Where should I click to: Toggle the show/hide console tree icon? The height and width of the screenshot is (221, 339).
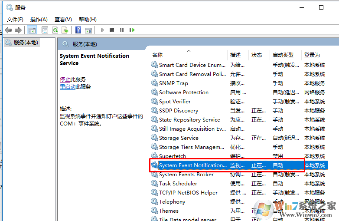[32, 30]
